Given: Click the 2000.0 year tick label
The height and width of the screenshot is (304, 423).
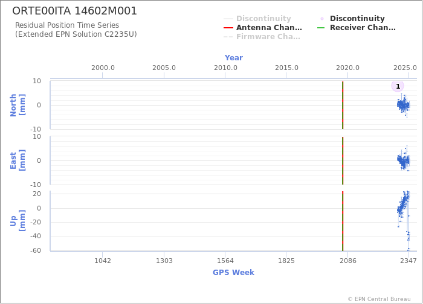Looking at the screenshot, I should [103, 68].
